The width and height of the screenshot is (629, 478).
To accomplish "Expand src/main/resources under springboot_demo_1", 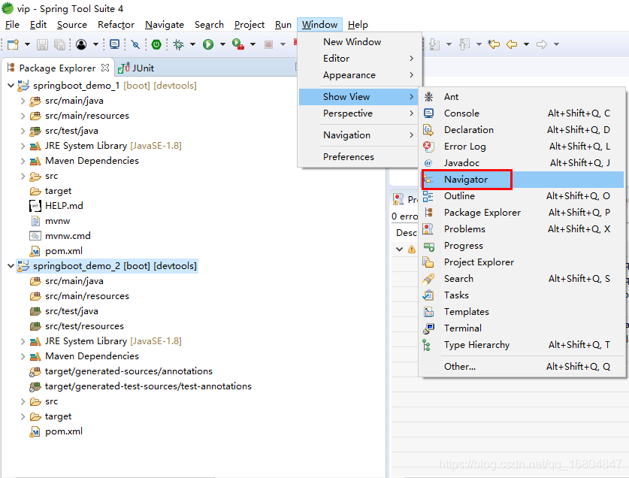I will point(23,116).
